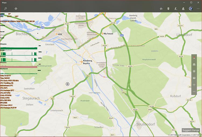Click the Gaustadt place label
202x137 pixels.
click(50, 44)
